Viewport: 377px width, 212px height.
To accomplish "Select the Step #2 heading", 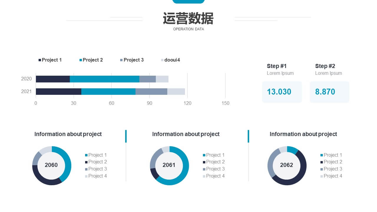I will pyautogui.click(x=325, y=66).
